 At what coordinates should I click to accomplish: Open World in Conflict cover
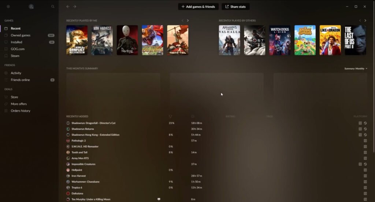tap(77, 40)
